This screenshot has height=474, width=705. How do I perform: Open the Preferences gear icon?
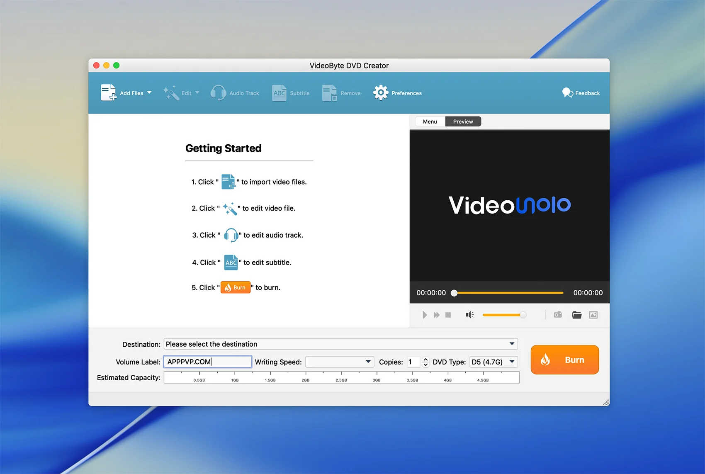(380, 93)
